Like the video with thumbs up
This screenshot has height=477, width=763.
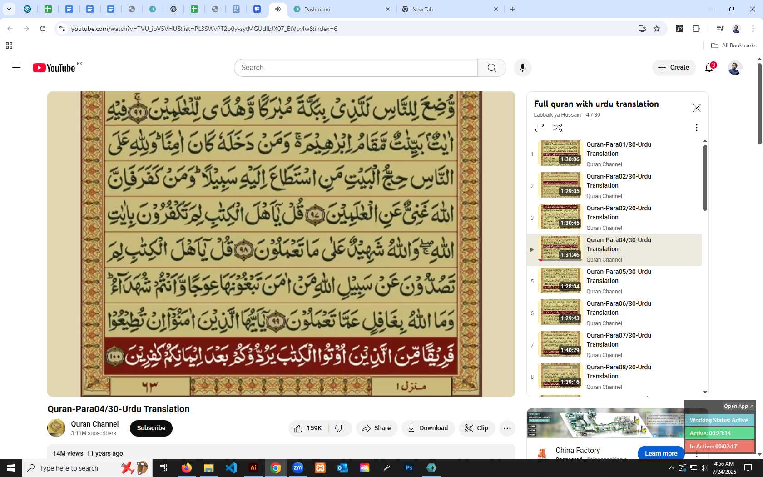pyautogui.click(x=308, y=428)
